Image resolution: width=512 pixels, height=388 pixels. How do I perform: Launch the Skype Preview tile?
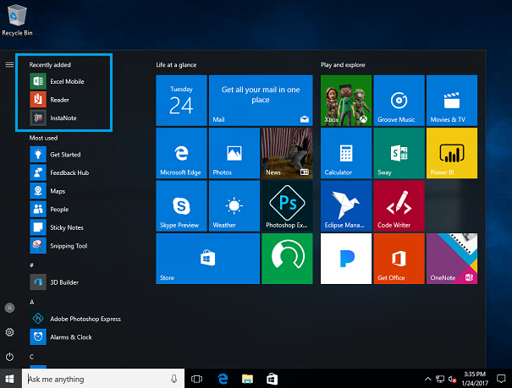tap(182, 206)
